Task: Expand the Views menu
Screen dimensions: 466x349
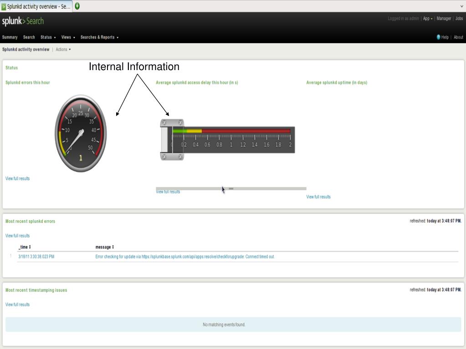Action: pyautogui.click(x=68, y=37)
